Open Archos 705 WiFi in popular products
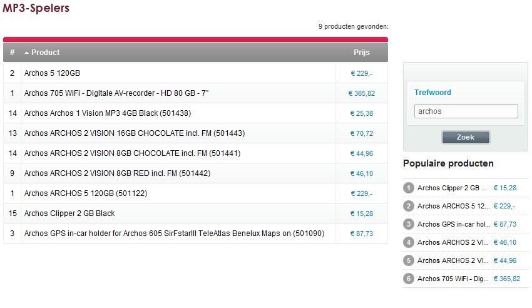 [x=453, y=279]
